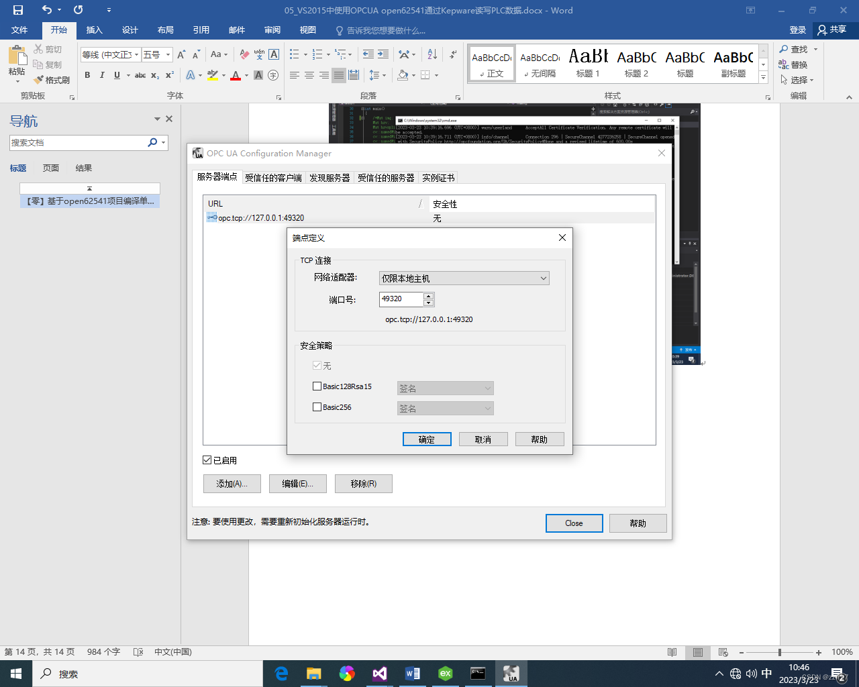Click the 编辑(E)... button
Viewport: 859px width, 687px height.
pyautogui.click(x=298, y=484)
